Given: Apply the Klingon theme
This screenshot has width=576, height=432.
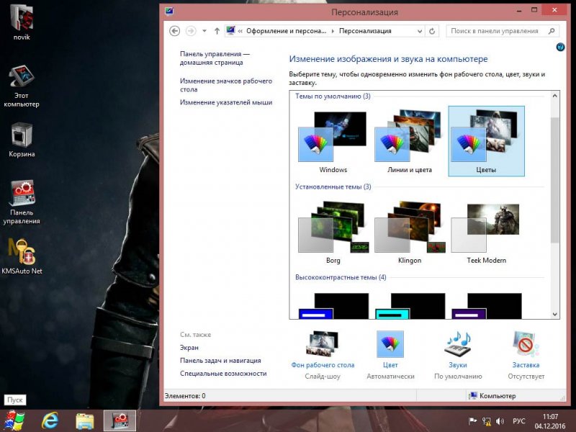Looking at the screenshot, I should [409, 231].
